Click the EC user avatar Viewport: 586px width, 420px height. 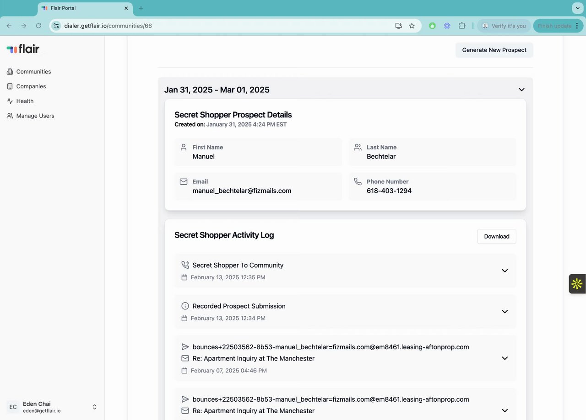[13, 407]
